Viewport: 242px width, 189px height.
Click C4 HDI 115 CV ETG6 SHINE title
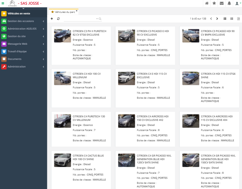tap(218, 76)
